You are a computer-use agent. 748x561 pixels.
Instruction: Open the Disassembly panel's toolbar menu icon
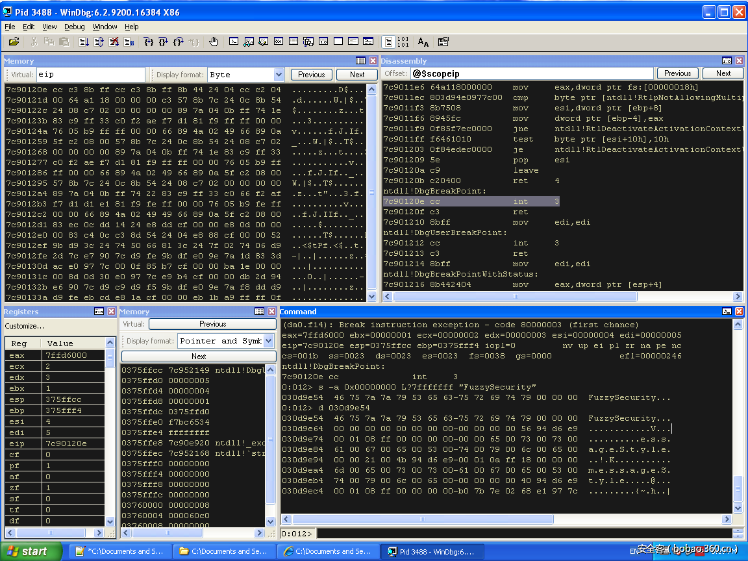727,61
